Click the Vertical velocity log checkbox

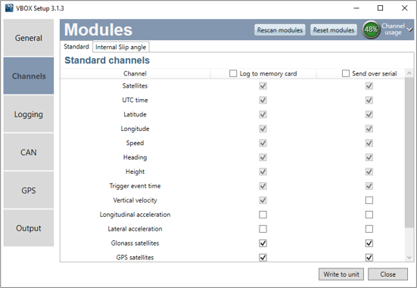coord(263,200)
